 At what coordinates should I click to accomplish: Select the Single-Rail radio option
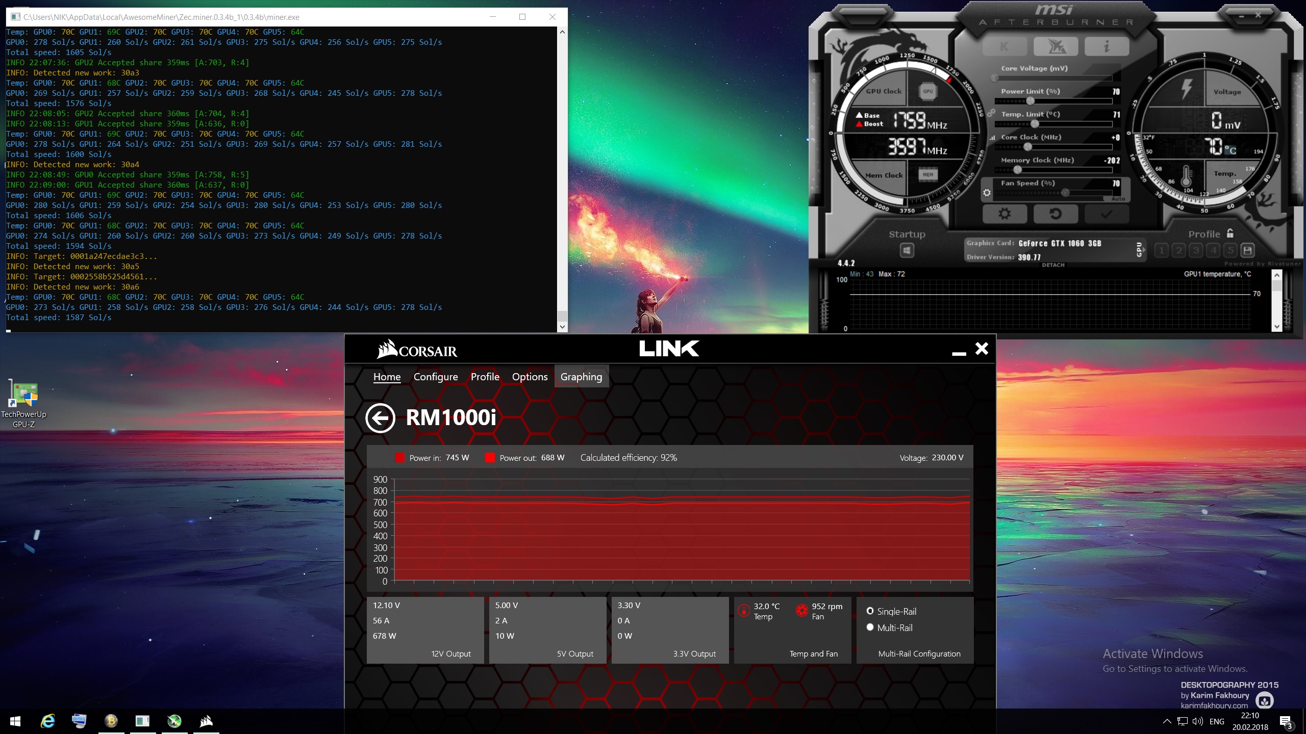point(870,611)
